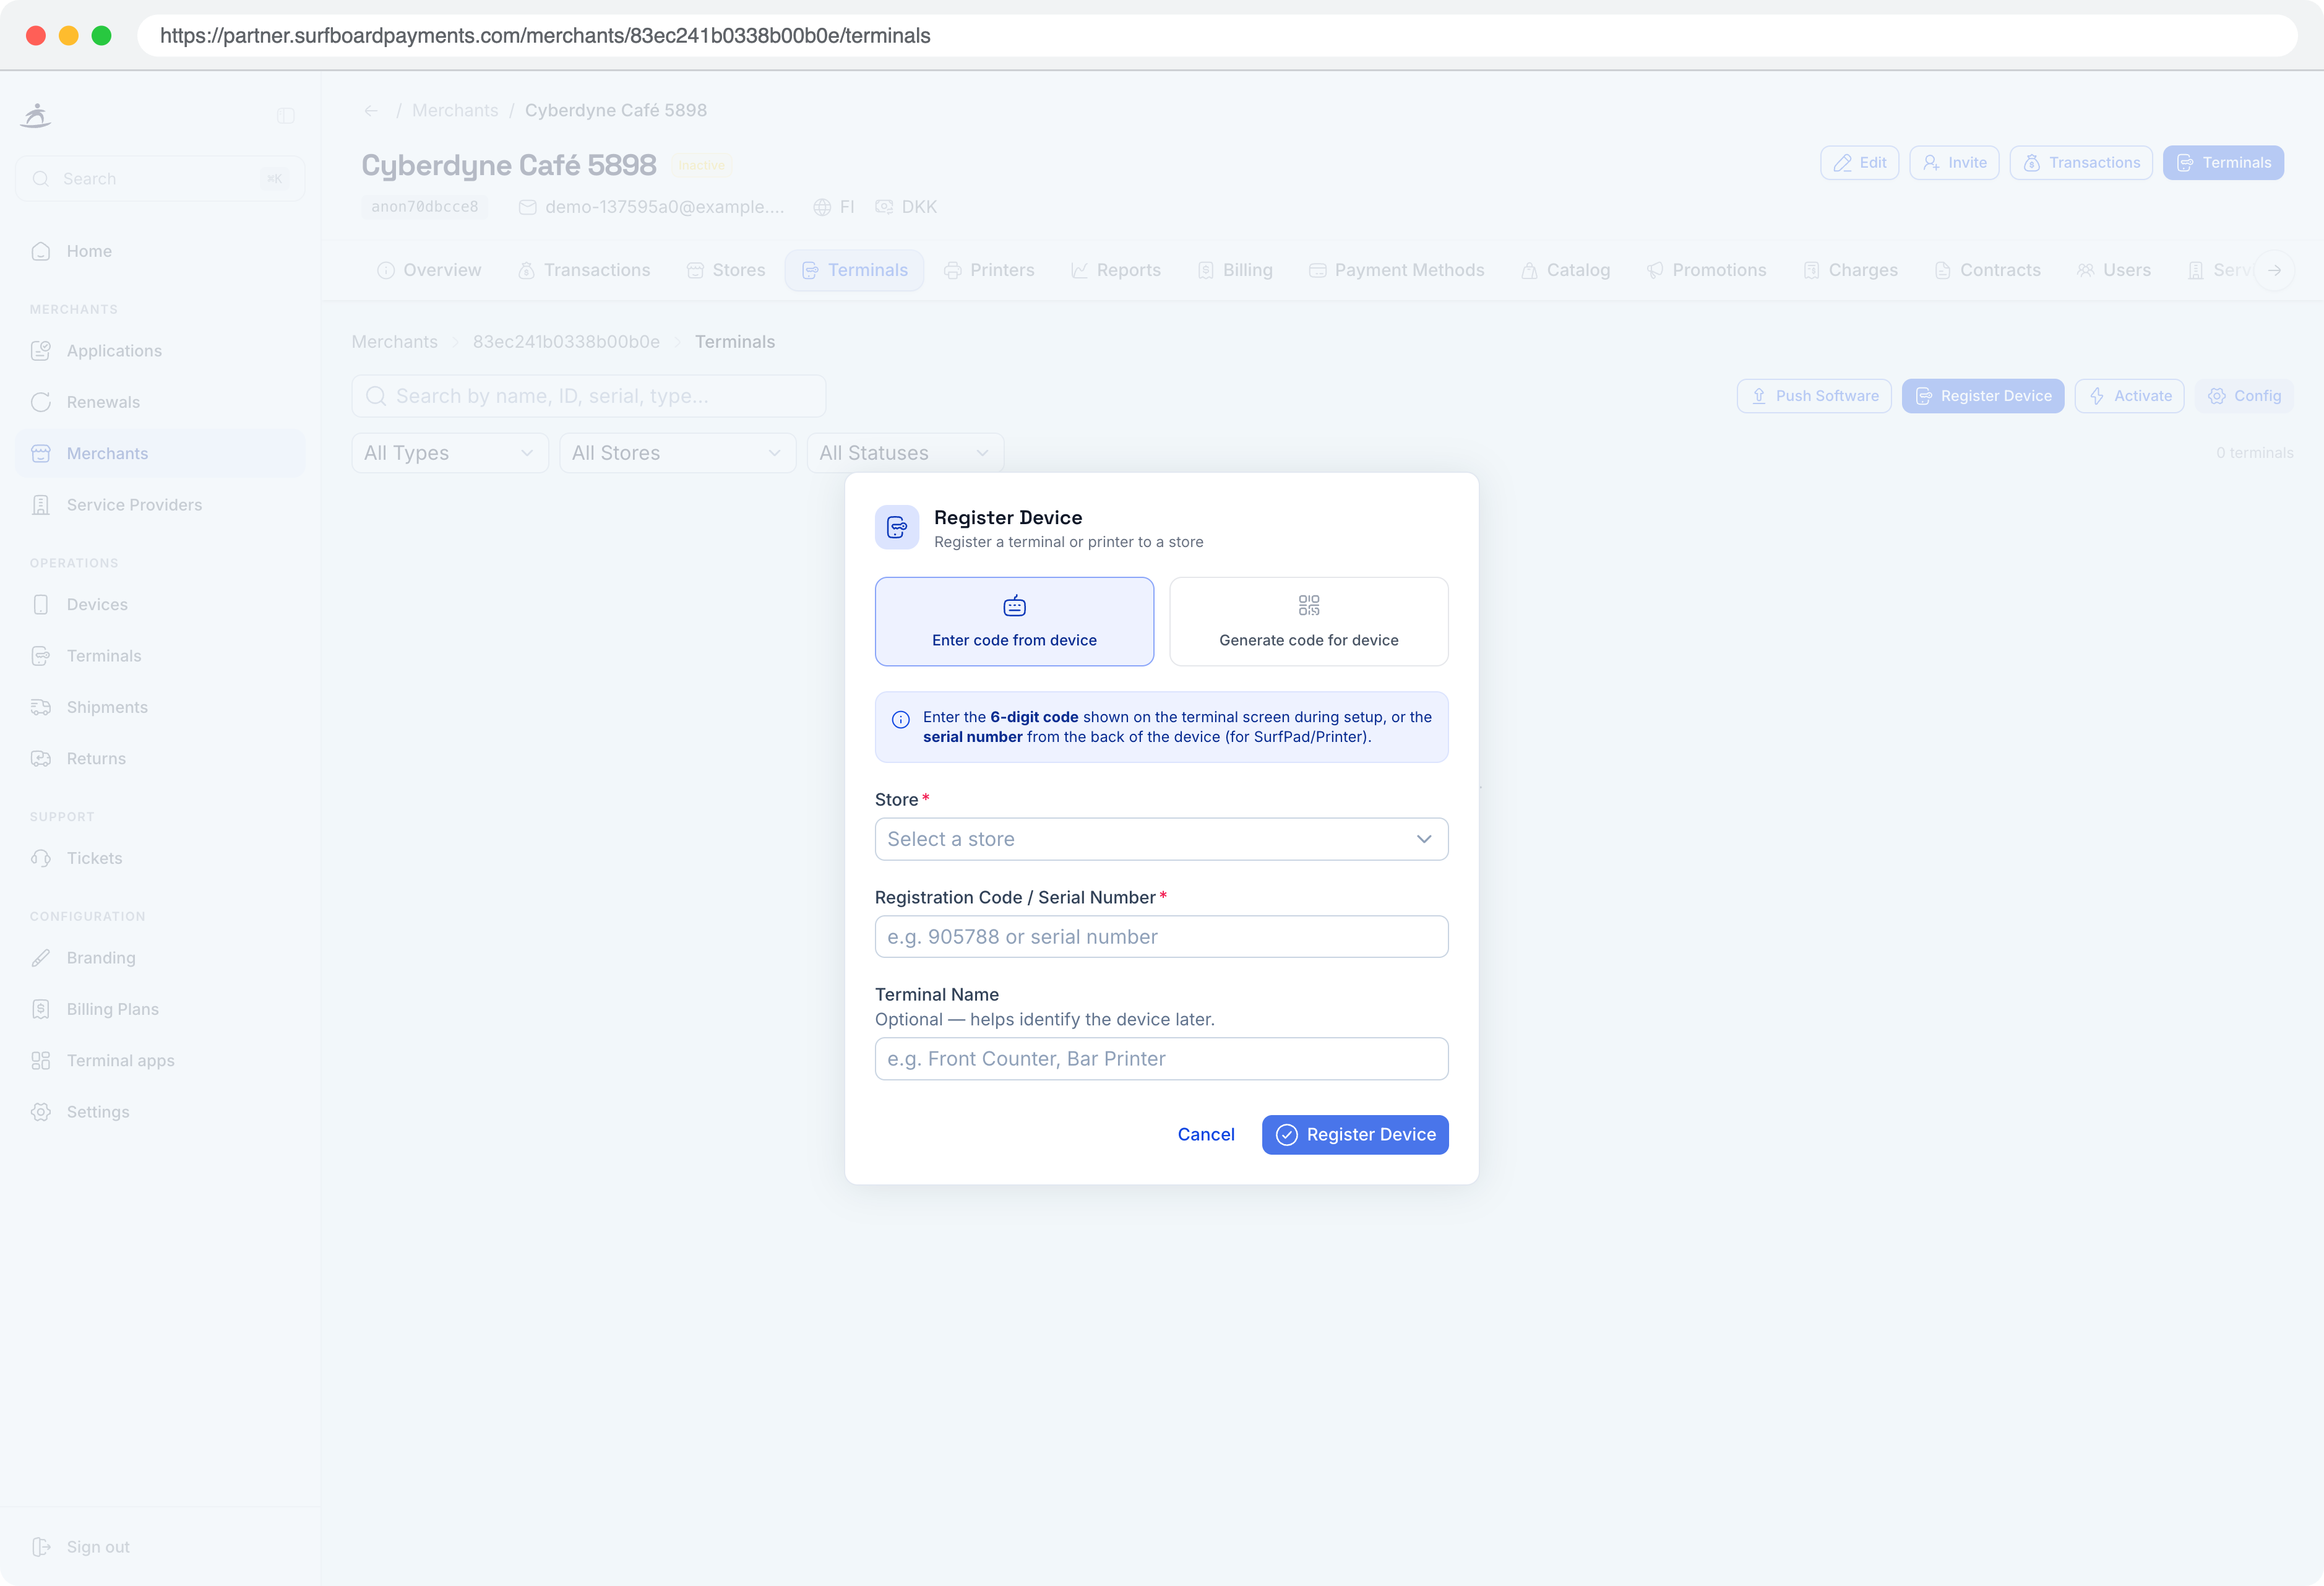
Task: Open the Payment Methods tab
Action: tap(1397, 270)
